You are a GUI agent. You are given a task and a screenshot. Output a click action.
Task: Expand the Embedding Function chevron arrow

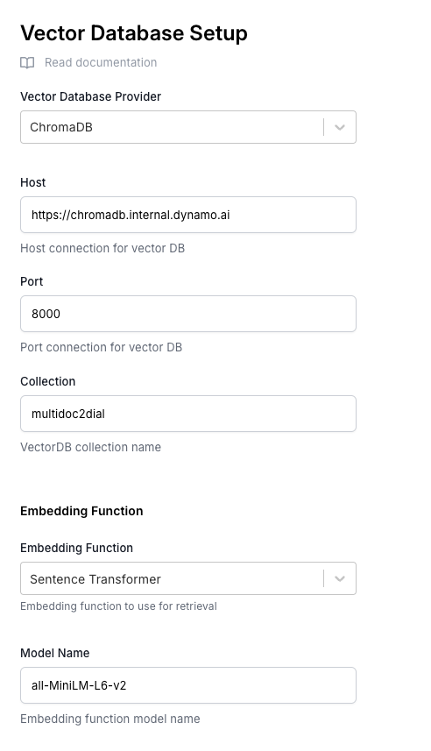click(340, 578)
